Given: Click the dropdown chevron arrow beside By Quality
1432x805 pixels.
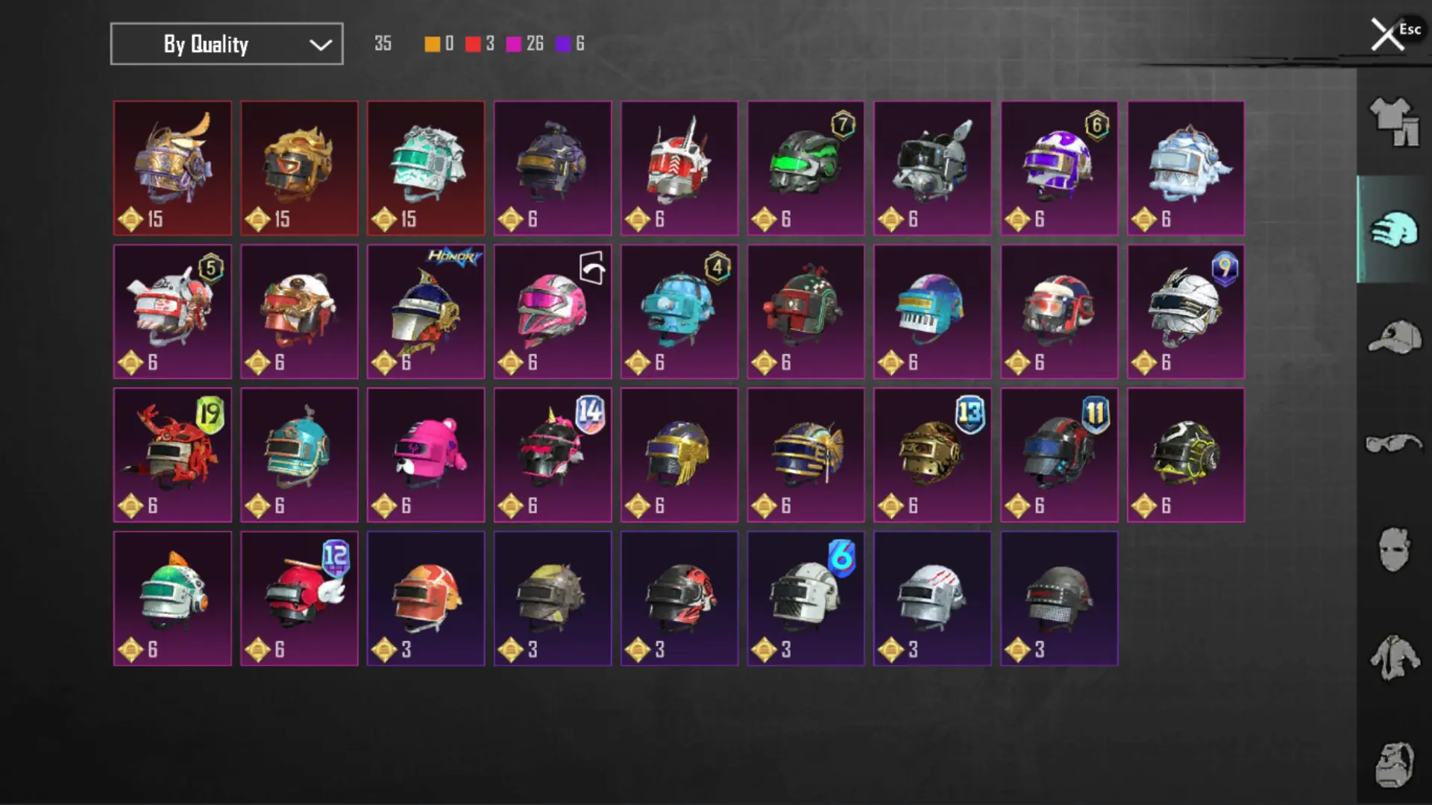Looking at the screenshot, I should tap(321, 45).
